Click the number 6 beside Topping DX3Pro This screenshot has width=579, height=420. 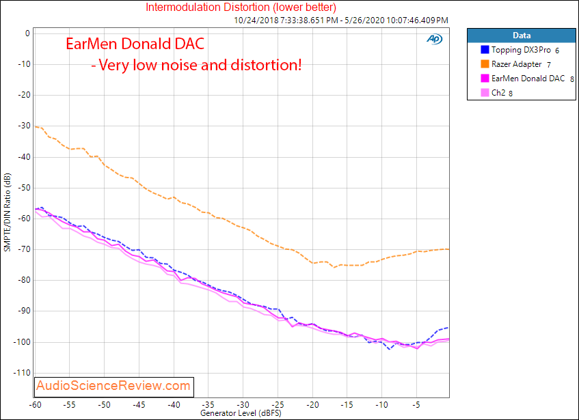557,51
